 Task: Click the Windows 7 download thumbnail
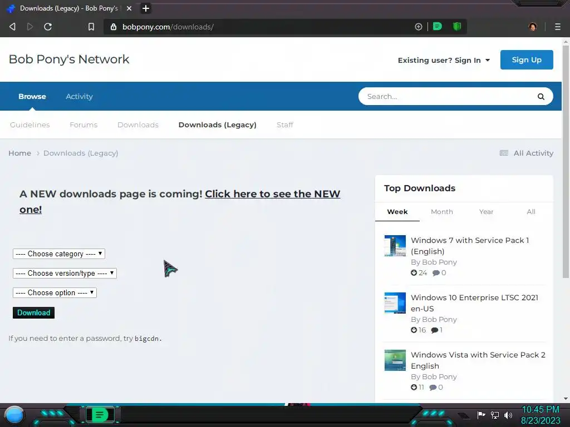(395, 246)
